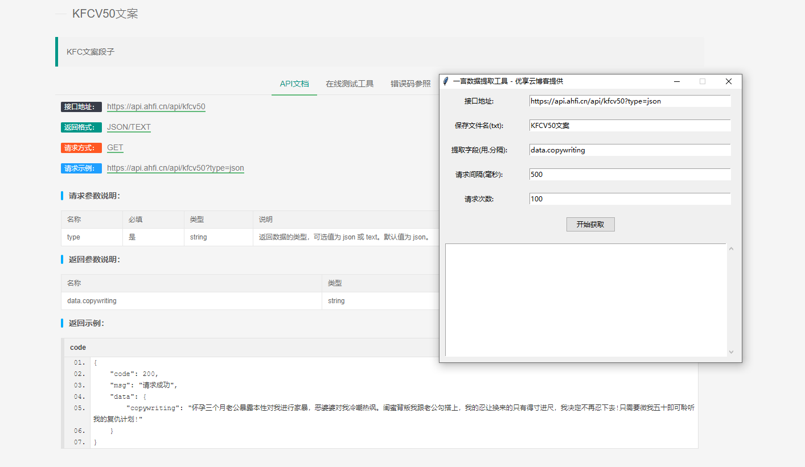Screen dimensions: 805x467
Task: Select the data.copywriting extraction field input
Action: 629,150
